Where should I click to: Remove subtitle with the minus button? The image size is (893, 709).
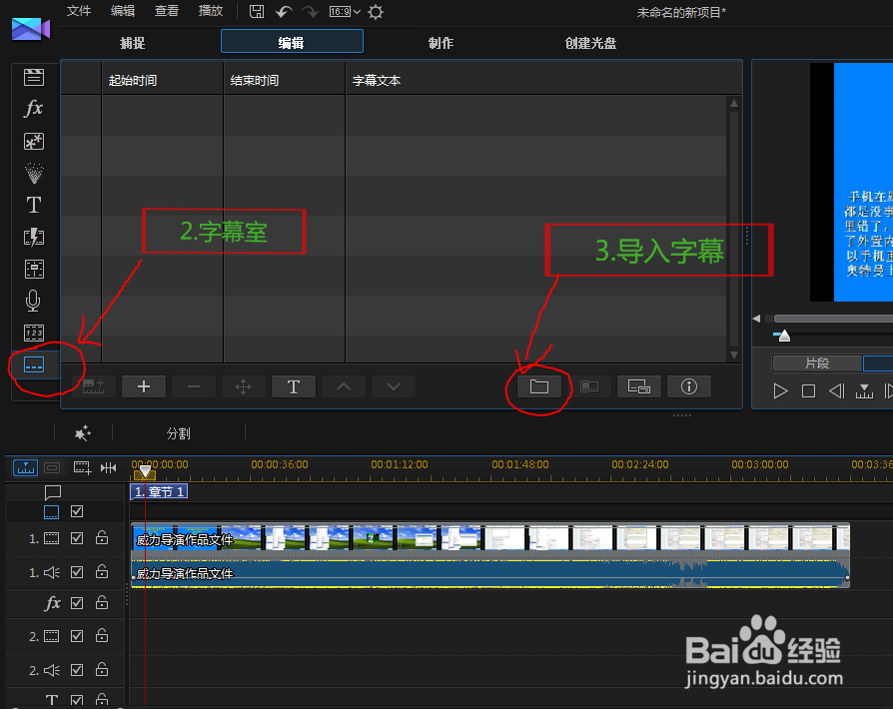pos(194,386)
